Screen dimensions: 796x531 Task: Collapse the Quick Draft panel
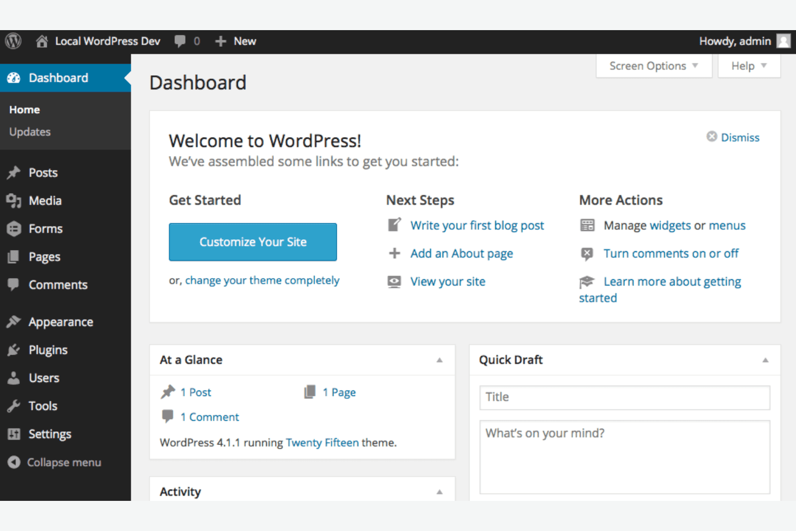[765, 360]
